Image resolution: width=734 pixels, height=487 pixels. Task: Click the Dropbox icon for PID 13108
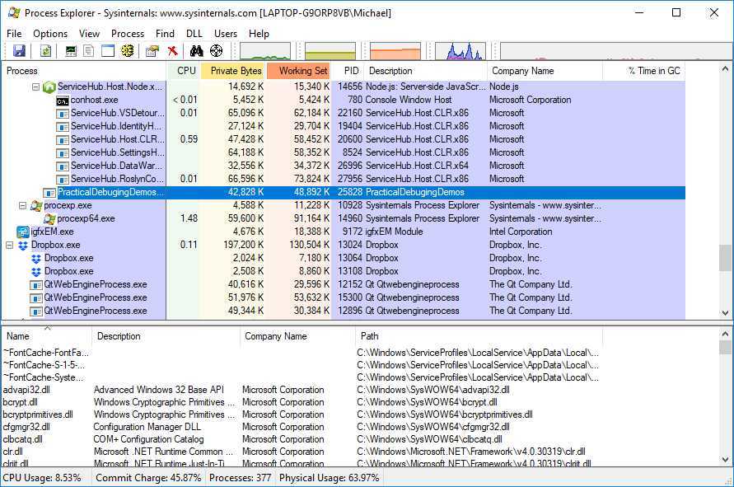click(36, 271)
